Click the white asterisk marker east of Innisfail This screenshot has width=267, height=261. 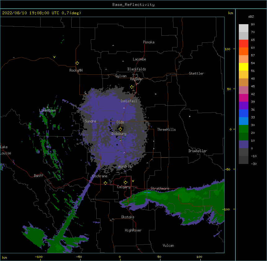point(155,94)
